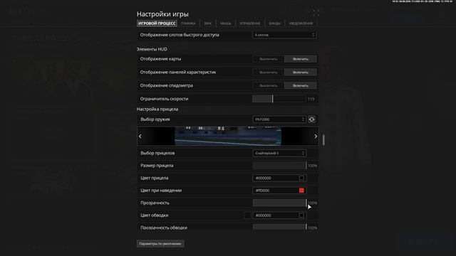
Task: Turn off Отображение панелей характеристик
Action: [x=269, y=73]
